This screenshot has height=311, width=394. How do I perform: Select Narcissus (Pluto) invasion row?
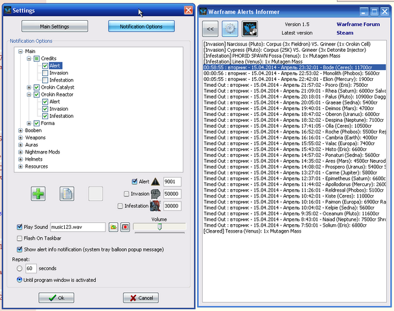click(x=294, y=44)
